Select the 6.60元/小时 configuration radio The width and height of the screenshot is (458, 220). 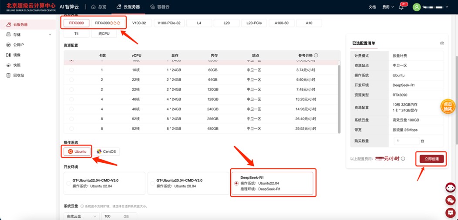click(x=71, y=80)
